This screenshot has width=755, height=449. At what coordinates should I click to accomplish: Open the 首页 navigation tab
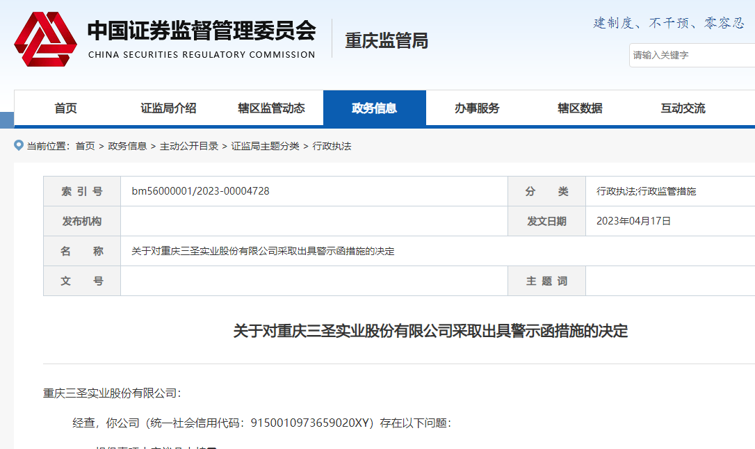[x=65, y=108]
